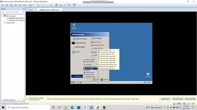
Task: Close the Home tab
Action: point(35,10)
